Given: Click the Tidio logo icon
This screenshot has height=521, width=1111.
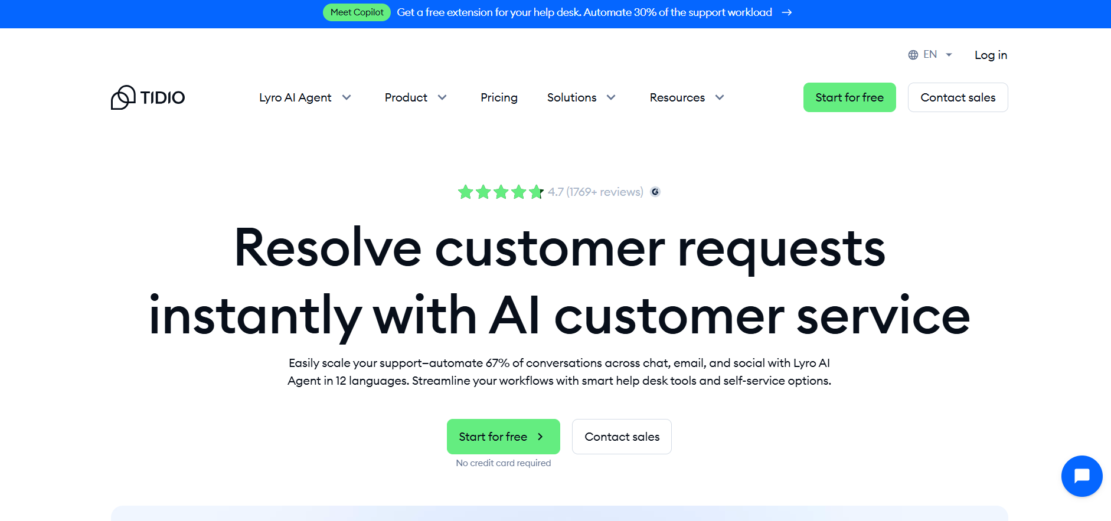Looking at the screenshot, I should (123, 97).
